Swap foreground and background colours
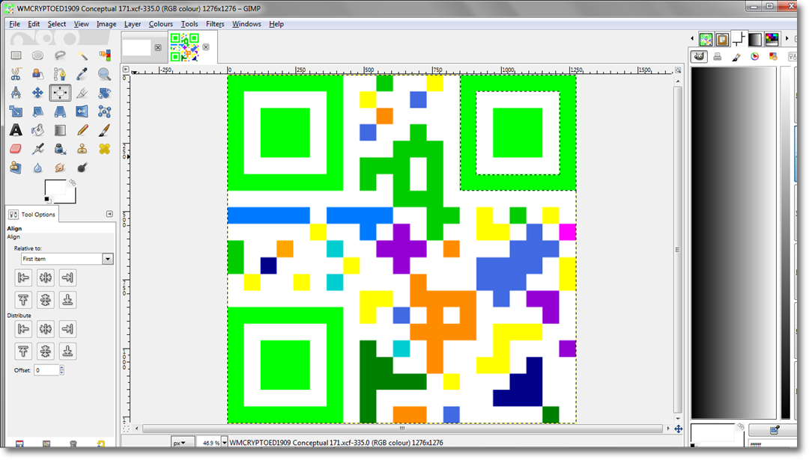The height and width of the screenshot is (460, 809). (x=73, y=183)
